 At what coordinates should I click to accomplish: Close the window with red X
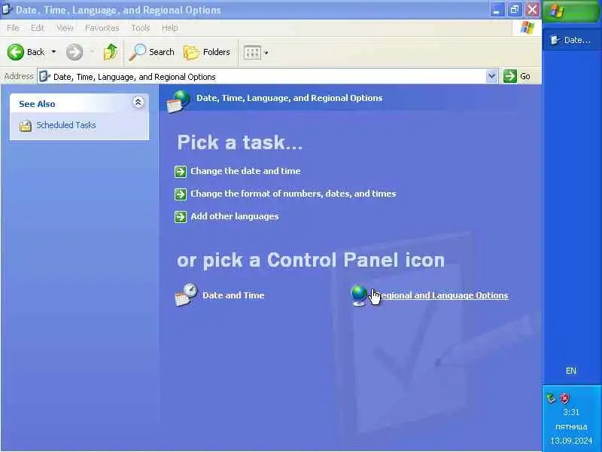[533, 10]
